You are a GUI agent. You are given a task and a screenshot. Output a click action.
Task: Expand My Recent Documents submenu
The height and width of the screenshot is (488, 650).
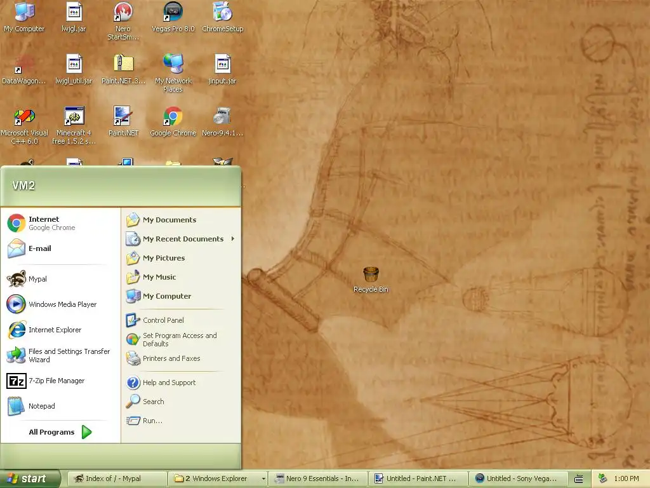coord(181,239)
